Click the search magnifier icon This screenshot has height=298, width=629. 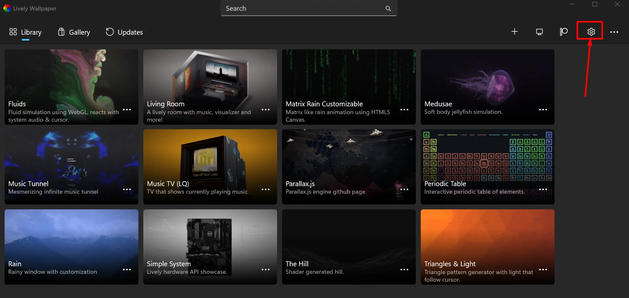[x=388, y=8]
